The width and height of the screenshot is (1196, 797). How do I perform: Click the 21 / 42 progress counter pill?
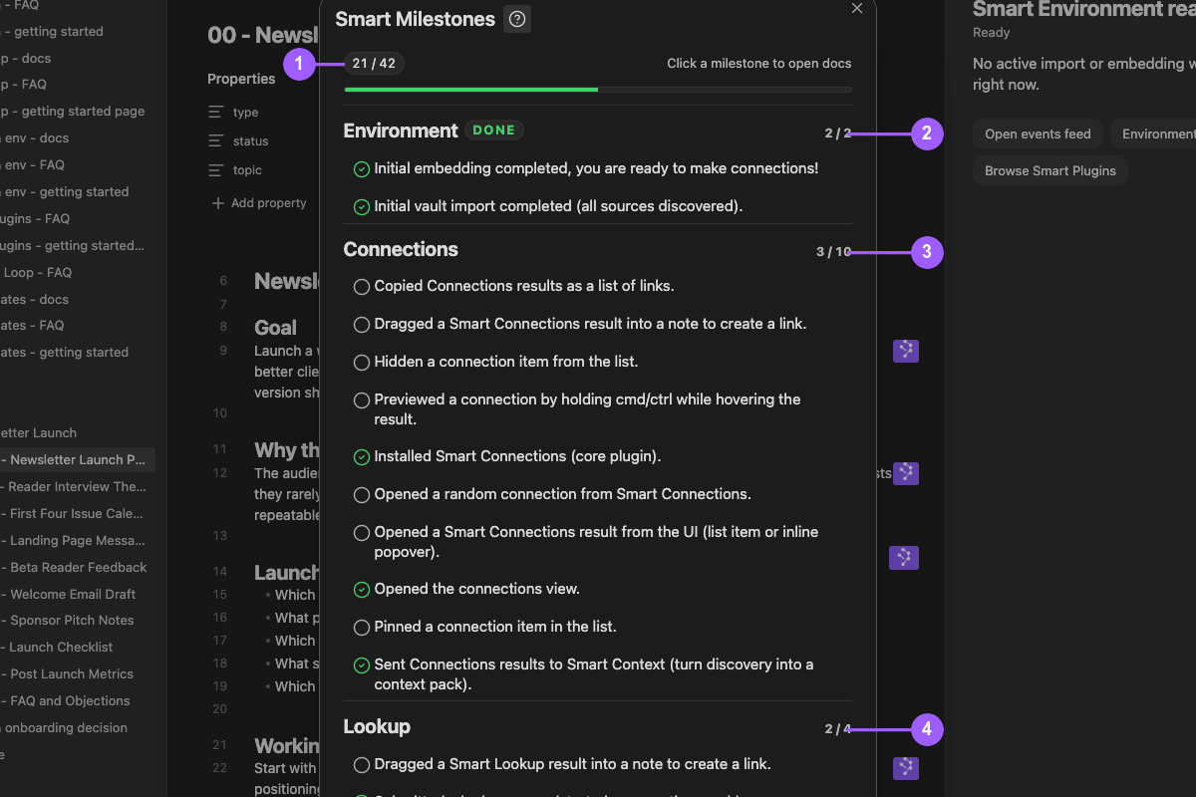click(x=374, y=64)
